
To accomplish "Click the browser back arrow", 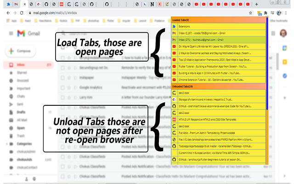I will click(8, 13).
